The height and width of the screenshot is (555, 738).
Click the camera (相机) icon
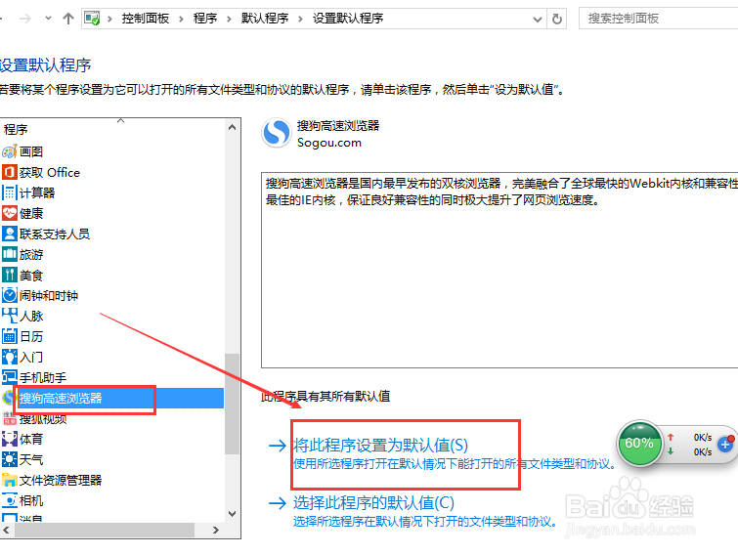pos(10,501)
